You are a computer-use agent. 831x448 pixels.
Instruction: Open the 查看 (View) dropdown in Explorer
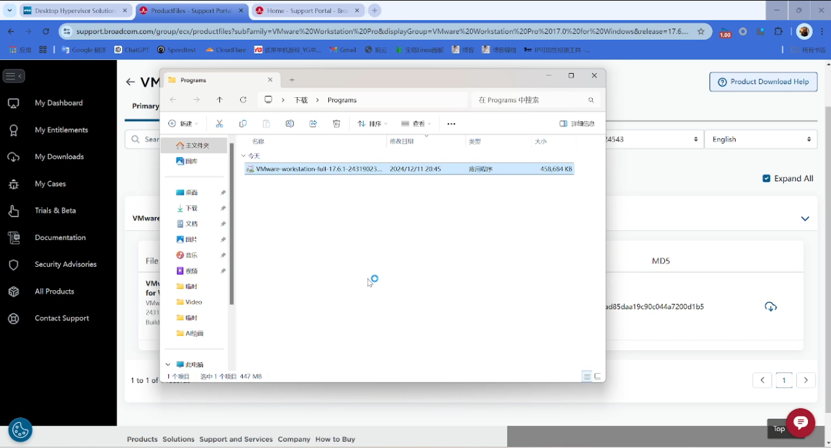(416, 124)
